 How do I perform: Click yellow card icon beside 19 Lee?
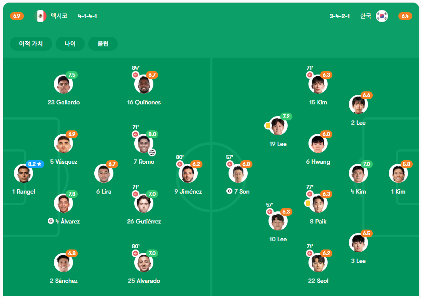point(268,125)
